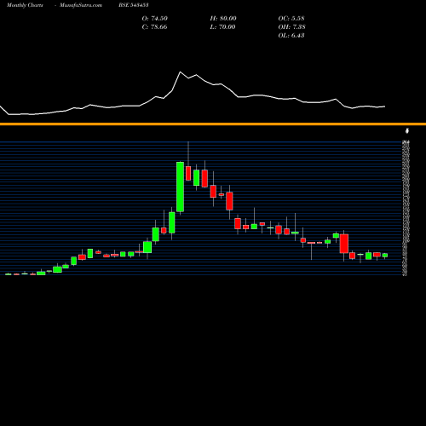Click the 'BSE 543433' symbol text
This screenshot has width=426, height=426.
point(134,5)
